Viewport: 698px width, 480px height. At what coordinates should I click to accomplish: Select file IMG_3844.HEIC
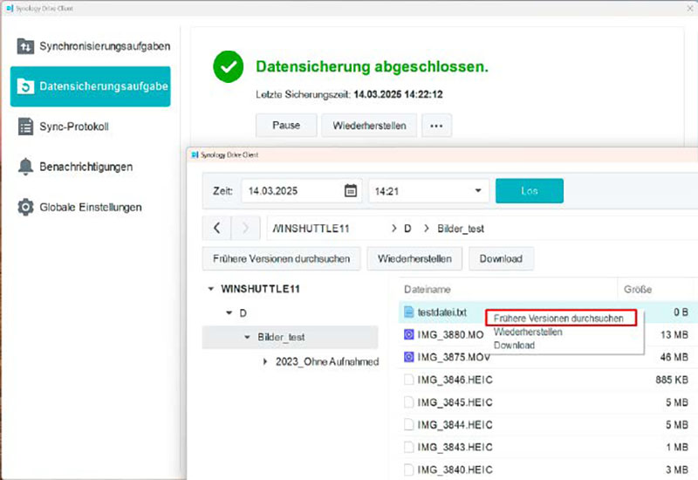point(455,425)
